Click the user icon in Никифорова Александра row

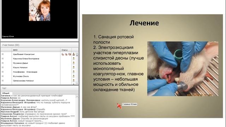74,72
